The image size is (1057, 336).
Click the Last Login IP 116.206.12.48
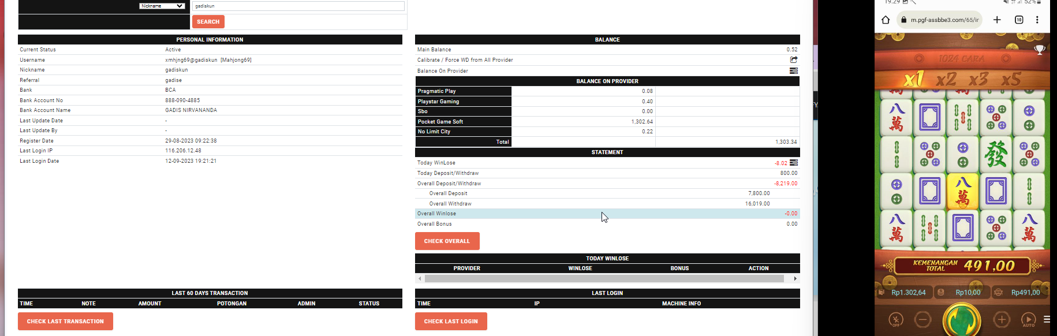(x=183, y=150)
